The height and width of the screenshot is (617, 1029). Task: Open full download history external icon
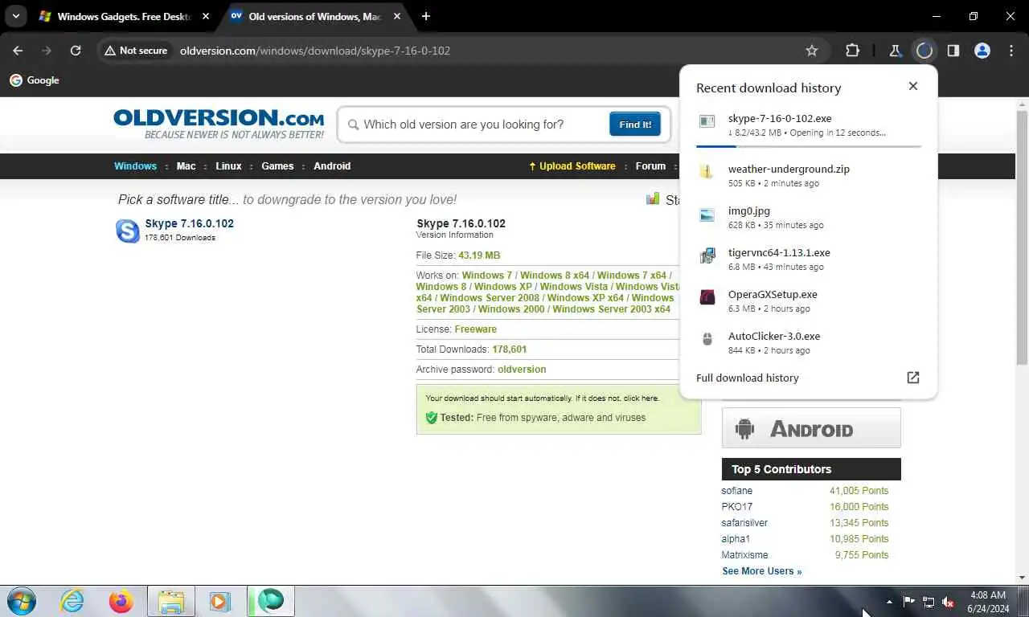pyautogui.click(x=913, y=378)
